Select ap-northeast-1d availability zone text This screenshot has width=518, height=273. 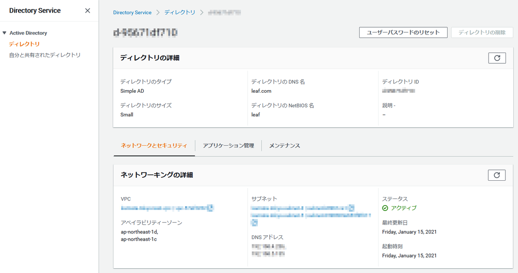(139, 232)
